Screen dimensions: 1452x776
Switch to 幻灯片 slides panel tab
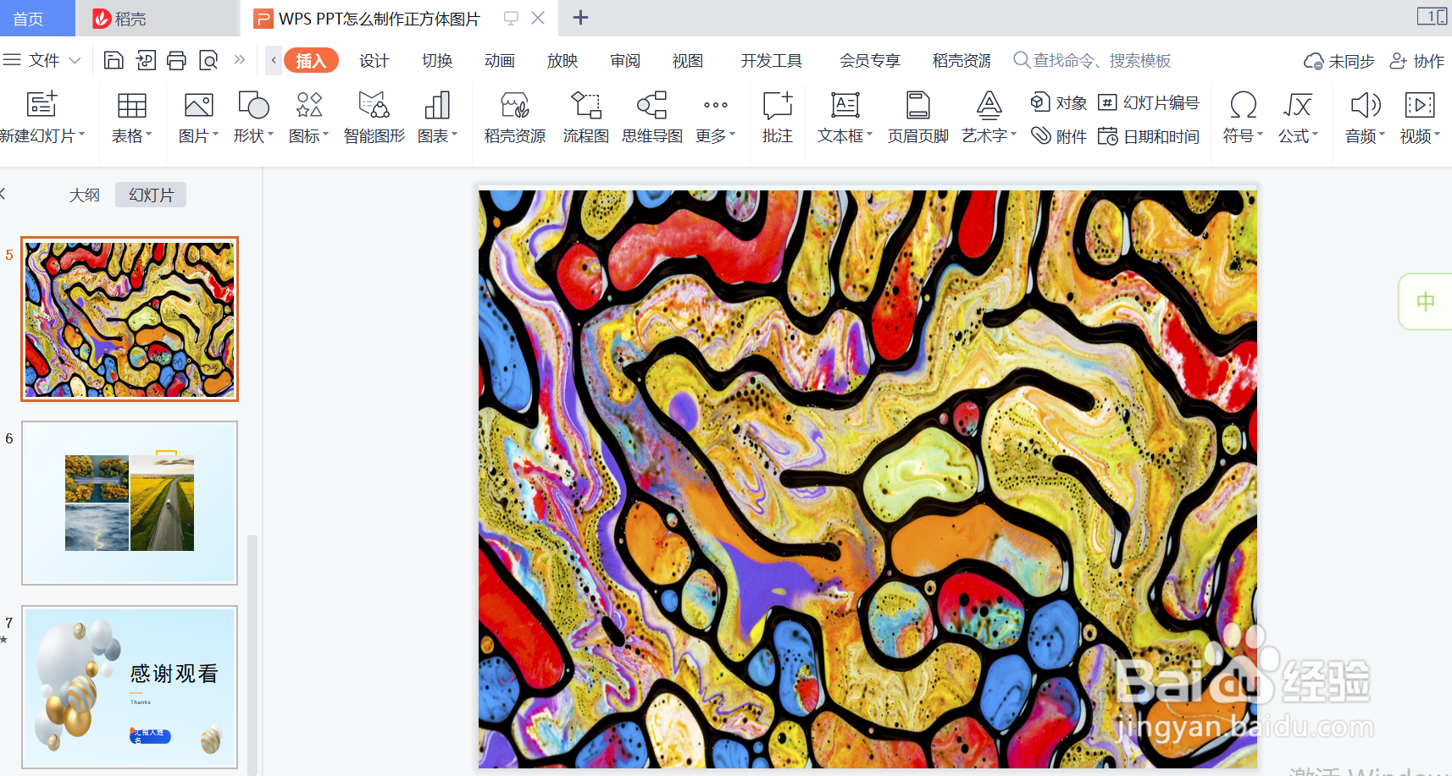click(x=151, y=195)
